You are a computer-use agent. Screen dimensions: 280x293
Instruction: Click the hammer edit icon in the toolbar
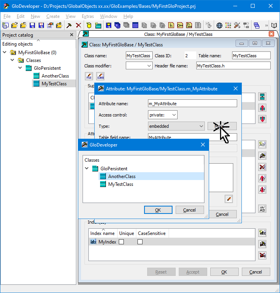click(69, 25)
